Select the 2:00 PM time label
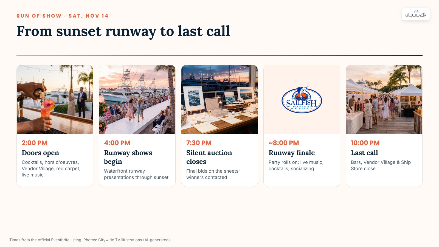Viewport: 439px width, 247px height. click(x=35, y=143)
